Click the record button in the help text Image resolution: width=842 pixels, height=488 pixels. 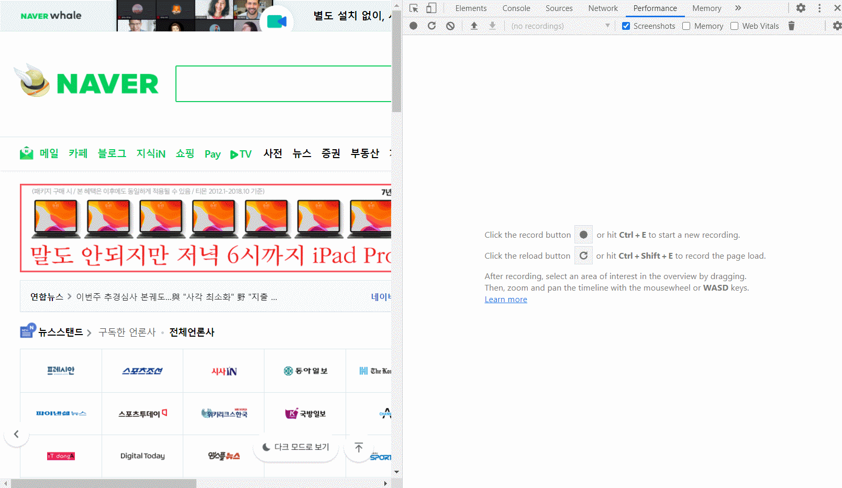coord(583,235)
